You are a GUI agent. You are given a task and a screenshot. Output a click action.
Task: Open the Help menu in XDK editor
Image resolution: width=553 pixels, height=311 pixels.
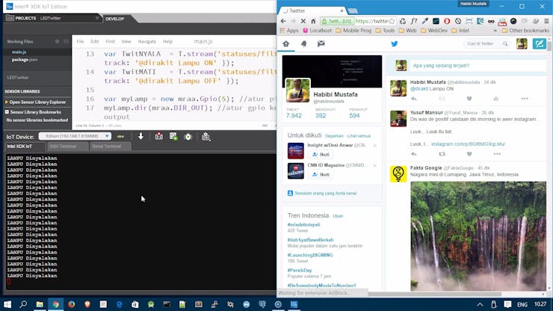[x=167, y=41]
